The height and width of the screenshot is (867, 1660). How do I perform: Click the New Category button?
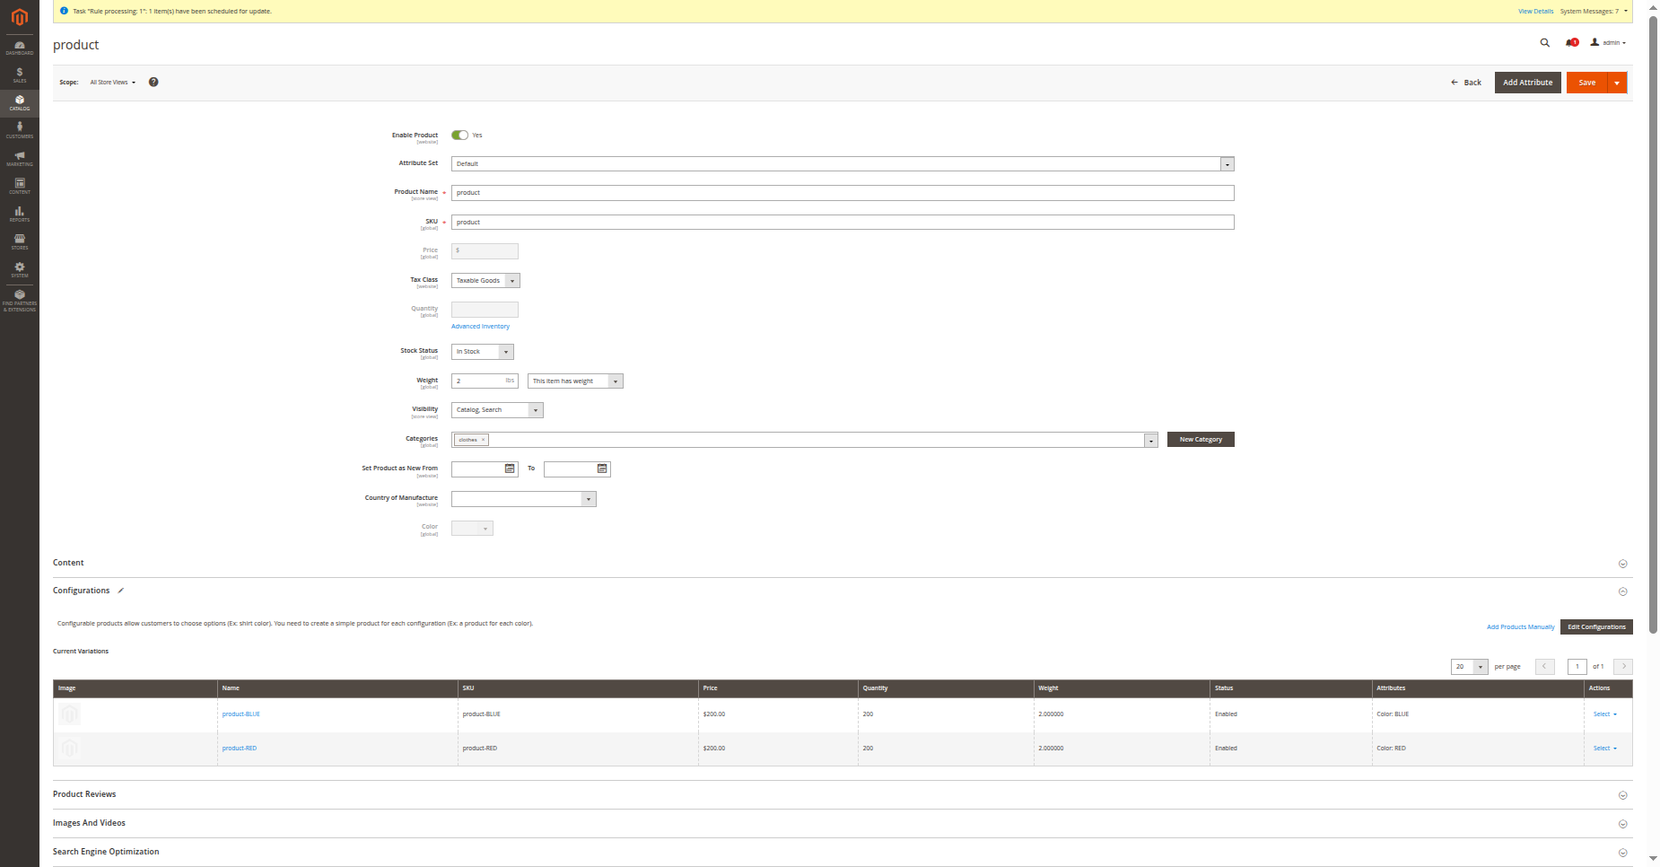point(1201,440)
